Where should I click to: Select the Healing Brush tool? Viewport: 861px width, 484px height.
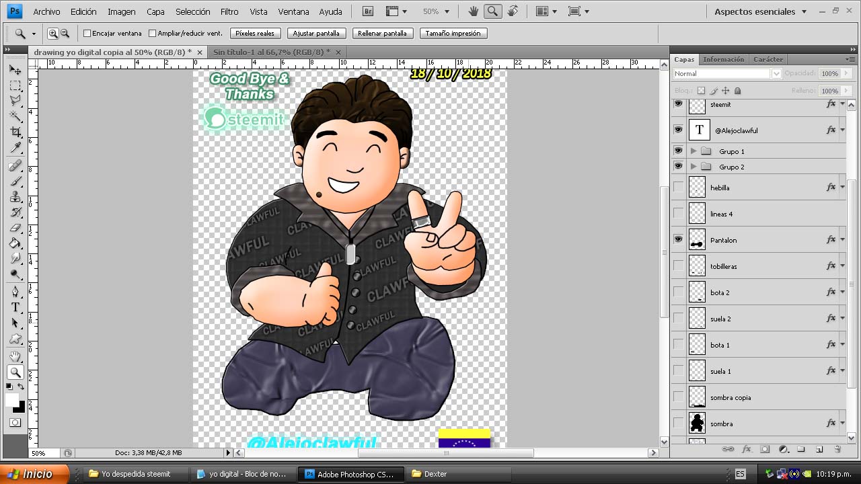(x=15, y=166)
